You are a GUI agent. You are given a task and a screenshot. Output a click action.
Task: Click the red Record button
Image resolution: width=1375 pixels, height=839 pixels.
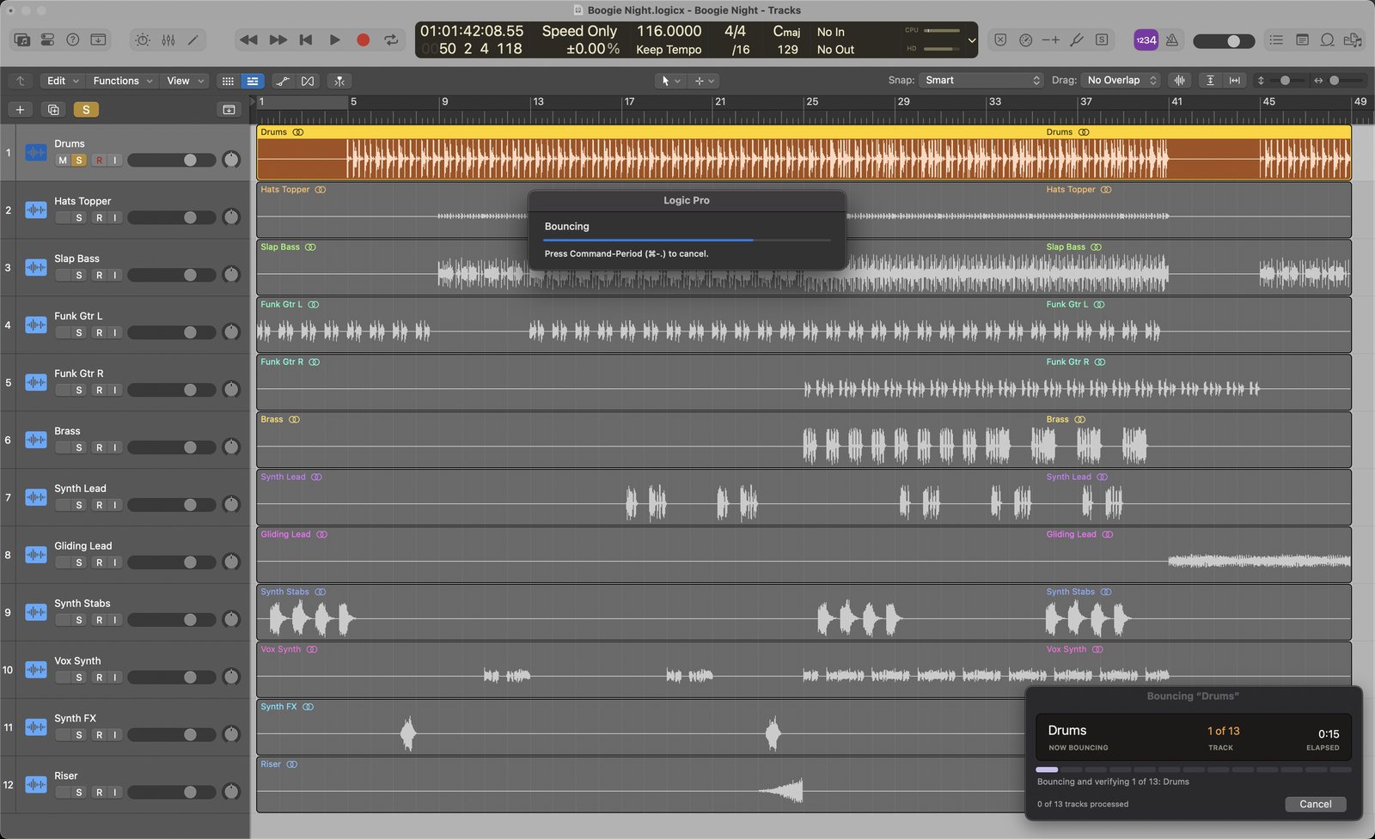[363, 40]
